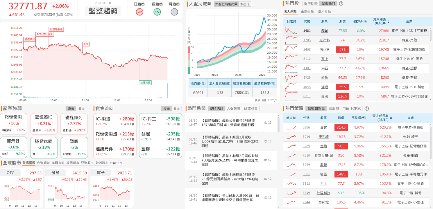
Task: Open the 聯友金屬-創 stock link
Action: (x=323, y=156)
